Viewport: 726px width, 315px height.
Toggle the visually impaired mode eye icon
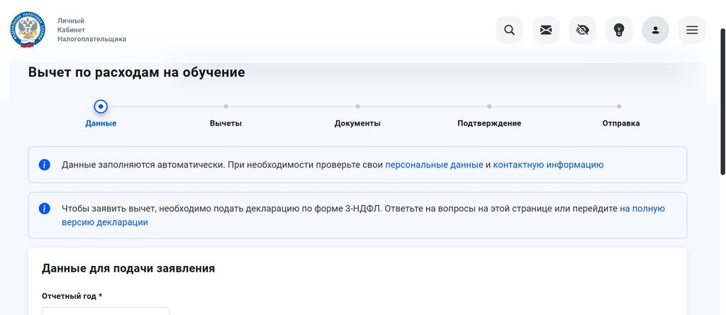tap(583, 30)
